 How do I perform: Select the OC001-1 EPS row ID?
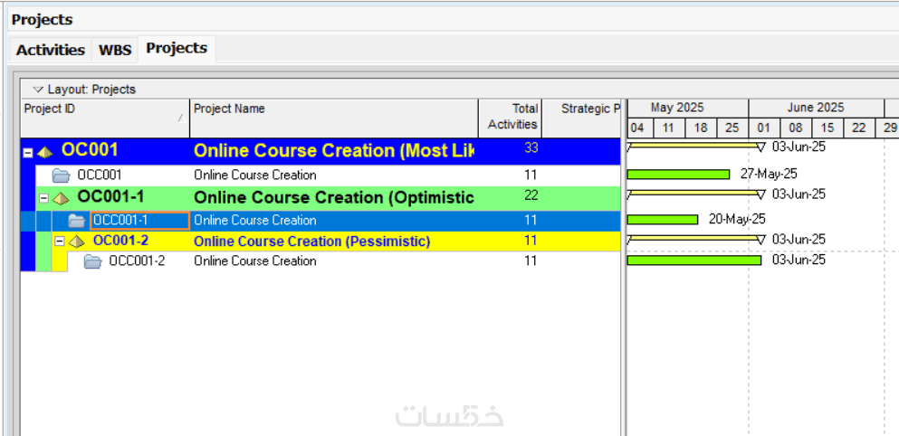tap(110, 197)
